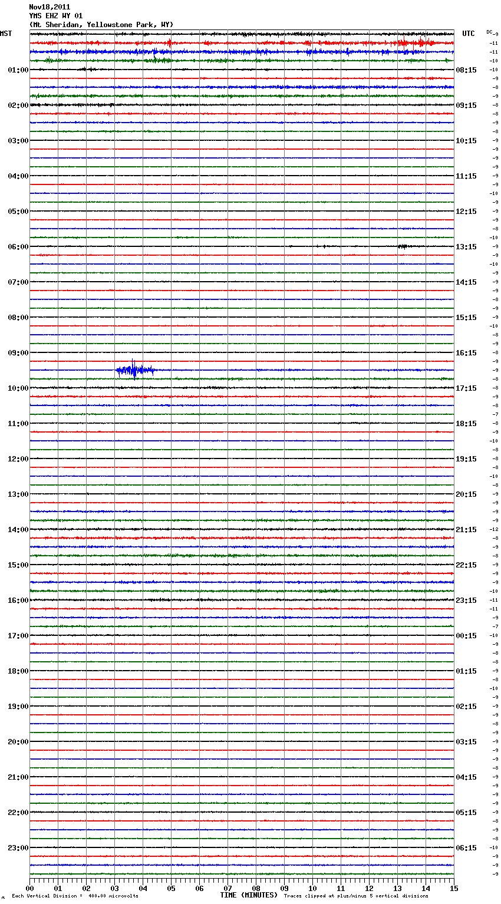Click the 19:15 UTC time label
The height and width of the screenshot is (904, 501).
click(466, 459)
